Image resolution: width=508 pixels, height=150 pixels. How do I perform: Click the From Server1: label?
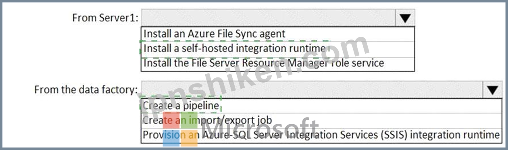coord(105,18)
